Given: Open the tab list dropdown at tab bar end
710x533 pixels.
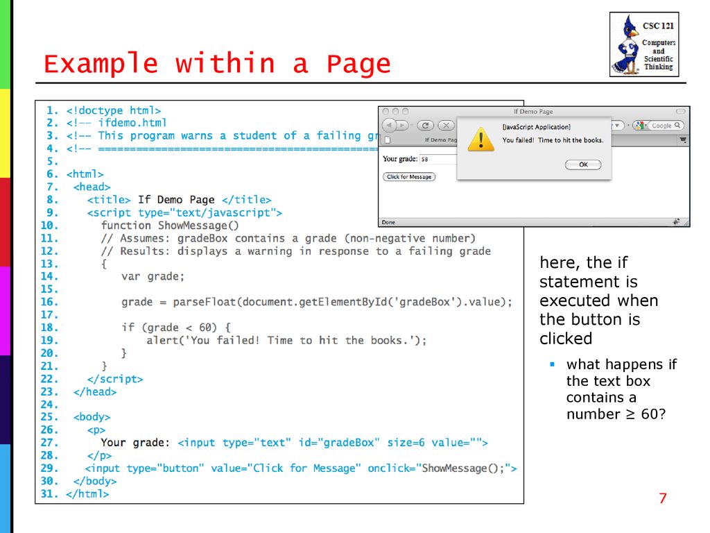Looking at the screenshot, I should pyautogui.click(x=683, y=140).
